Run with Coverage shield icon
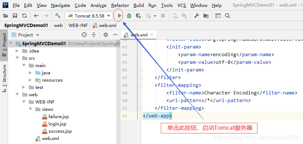303x144 pixels. pos(139,16)
